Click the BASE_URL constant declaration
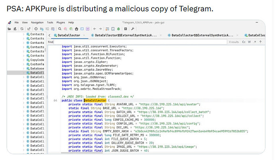275x160 pixels. click(x=116, y=108)
